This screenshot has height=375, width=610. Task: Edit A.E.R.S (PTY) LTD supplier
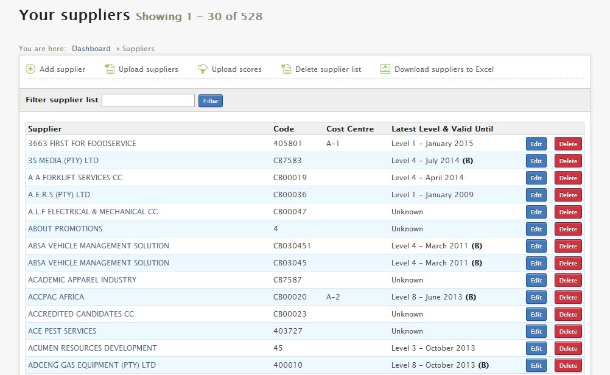coord(536,195)
